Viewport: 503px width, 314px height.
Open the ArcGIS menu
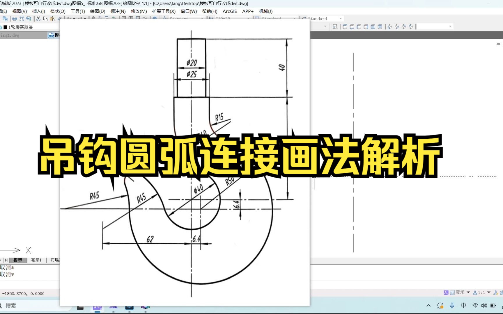click(x=230, y=11)
